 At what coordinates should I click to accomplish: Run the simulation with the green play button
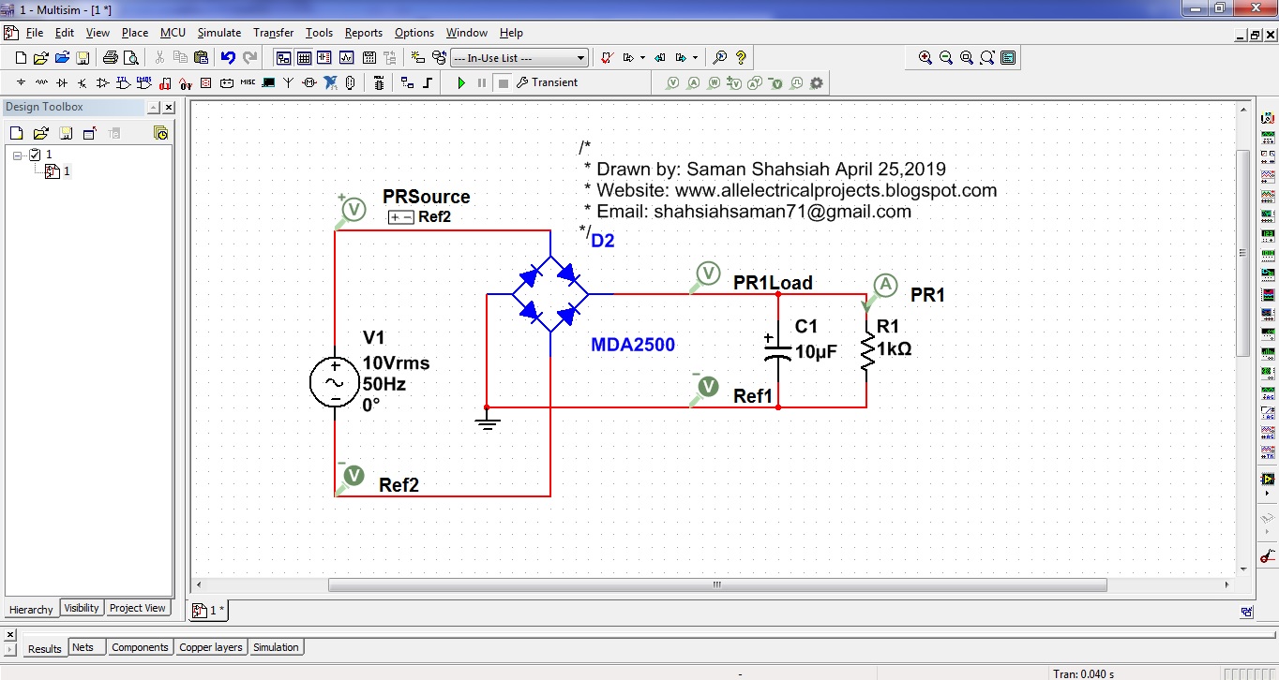coord(460,82)
